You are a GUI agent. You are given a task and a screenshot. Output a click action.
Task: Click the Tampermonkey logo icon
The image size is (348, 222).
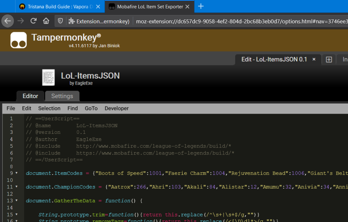(x=18, y=40)
